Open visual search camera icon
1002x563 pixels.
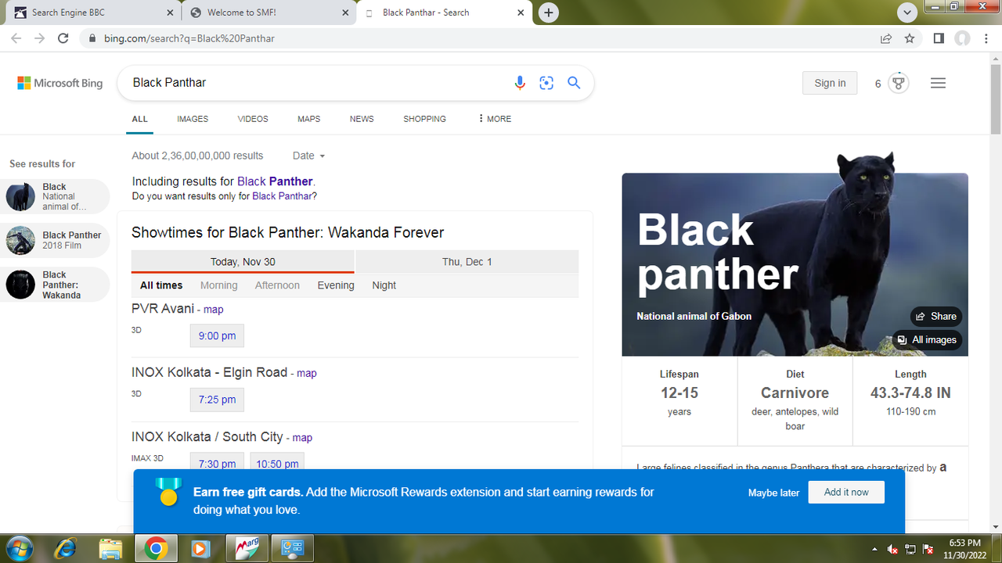(546, 83)
